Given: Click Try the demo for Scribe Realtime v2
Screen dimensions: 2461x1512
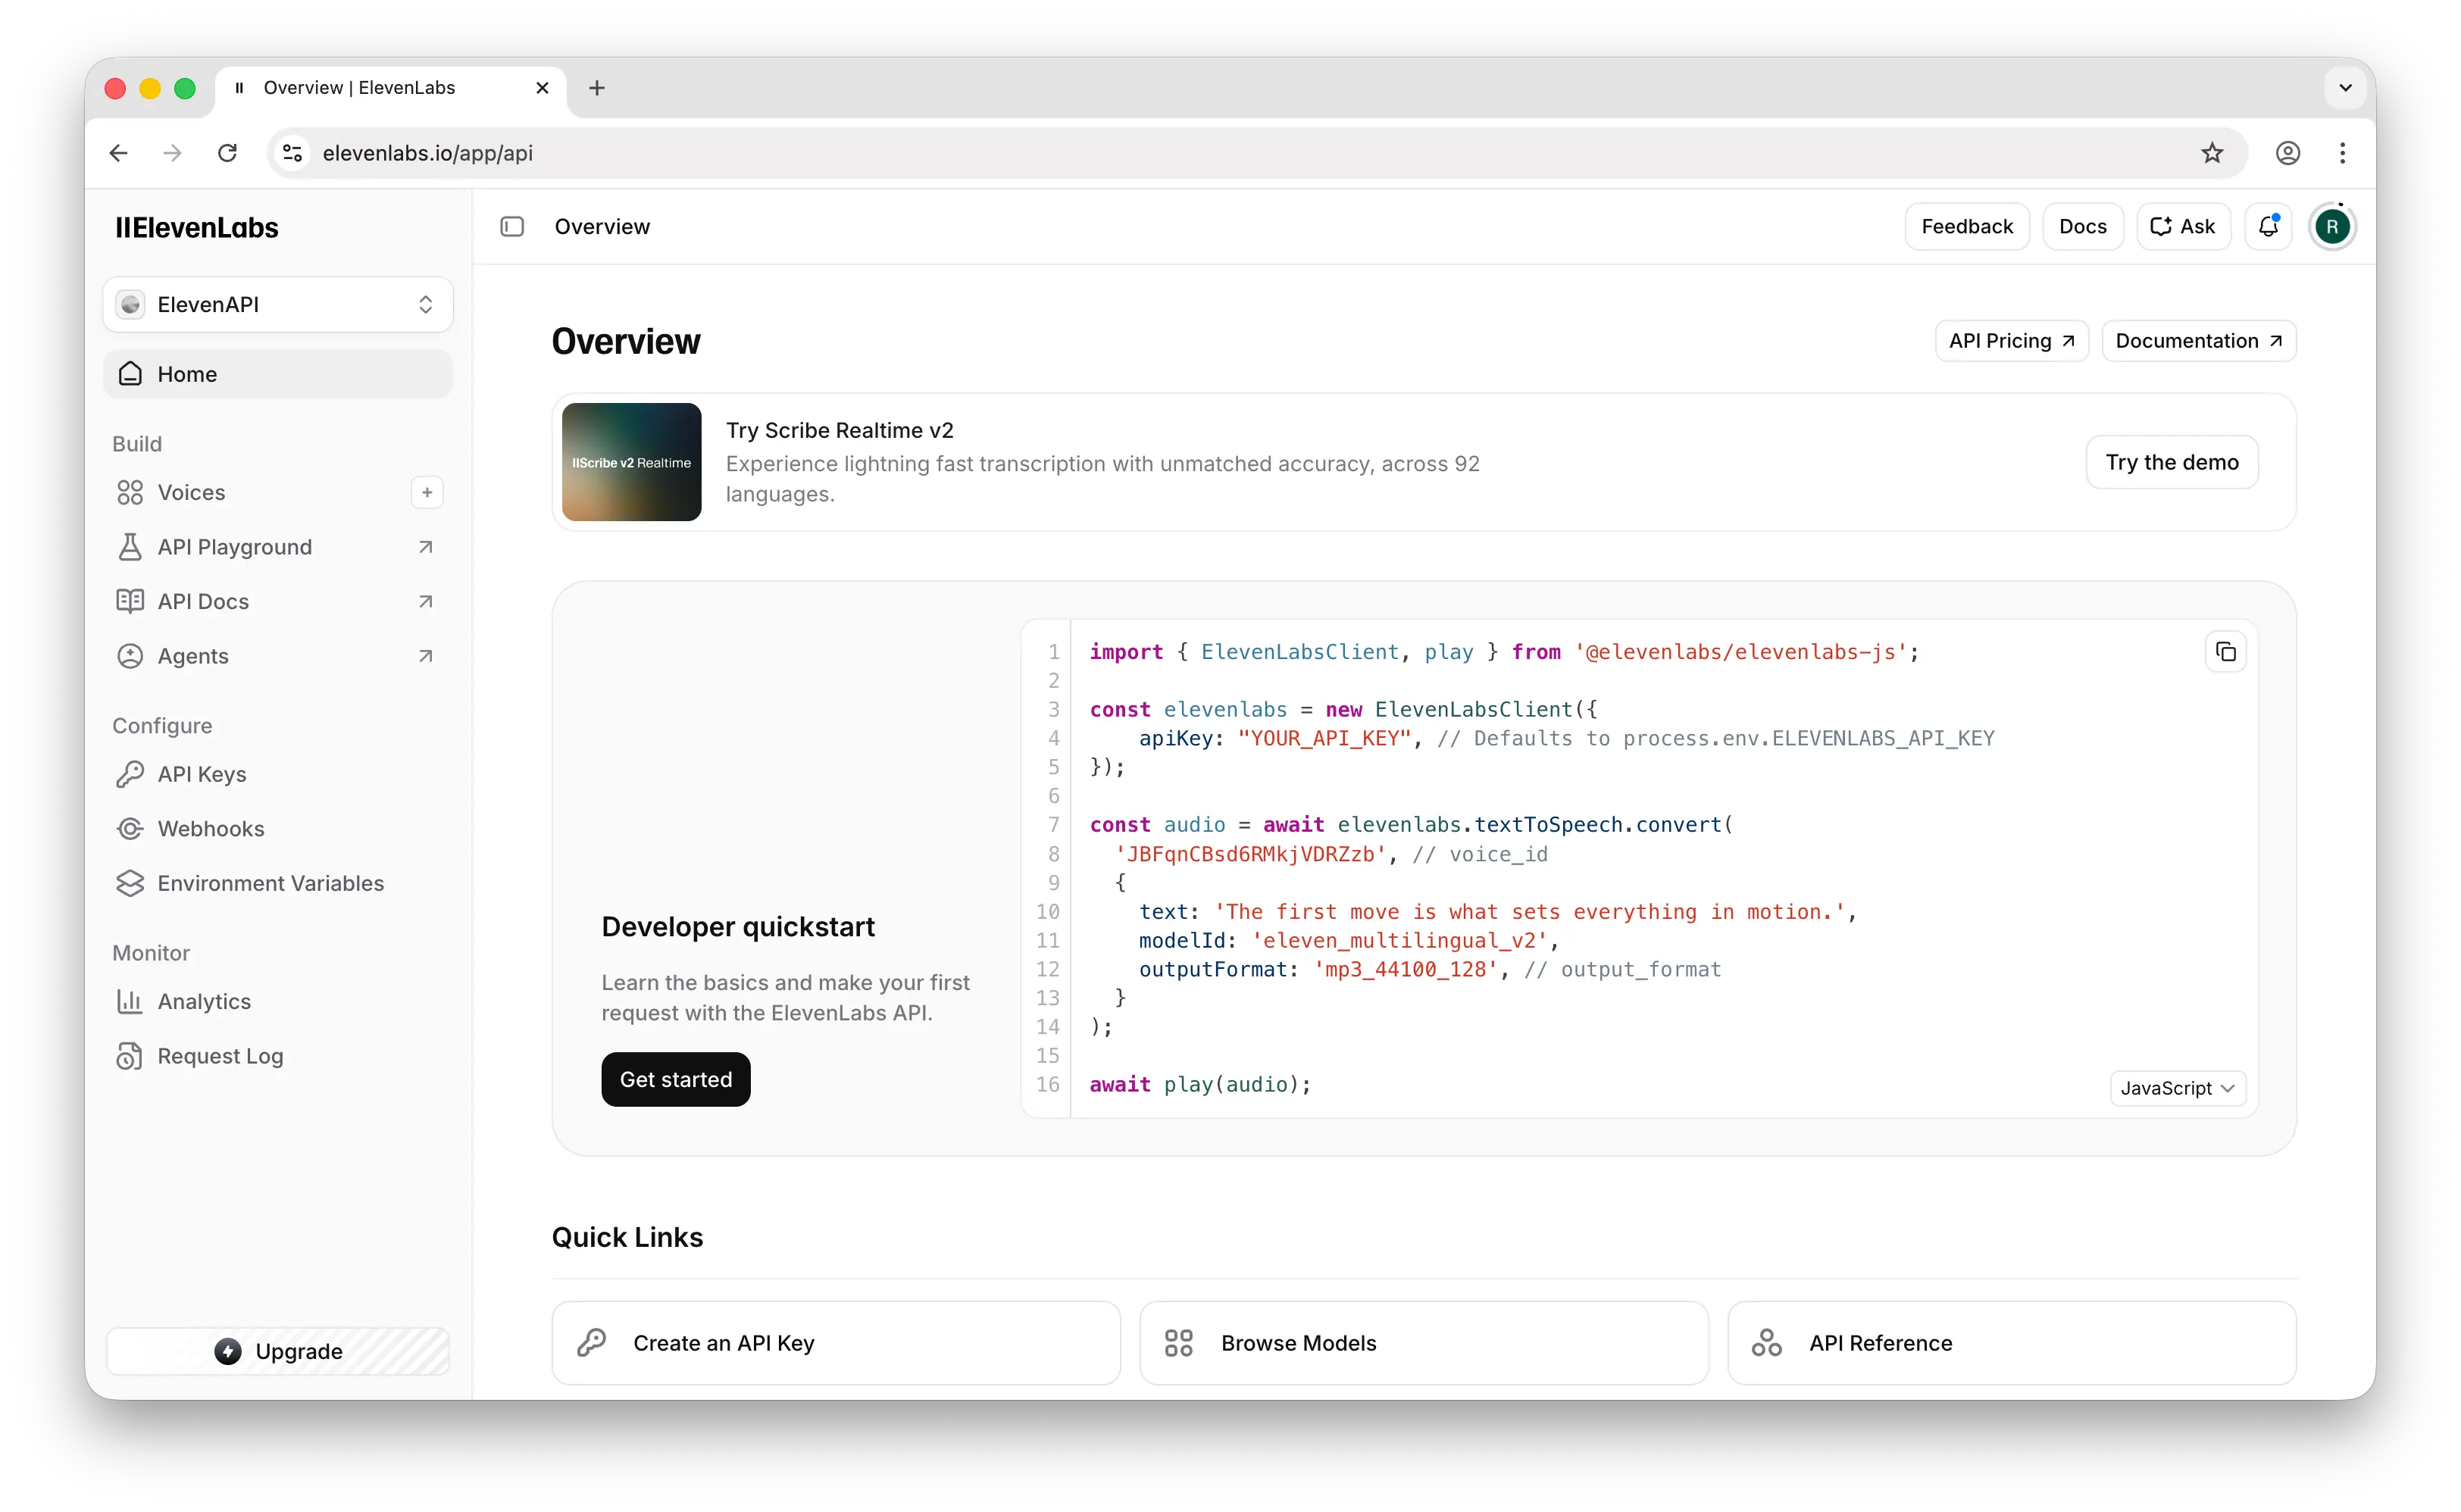Looking at the screenshot, I should click(2171, 462).
